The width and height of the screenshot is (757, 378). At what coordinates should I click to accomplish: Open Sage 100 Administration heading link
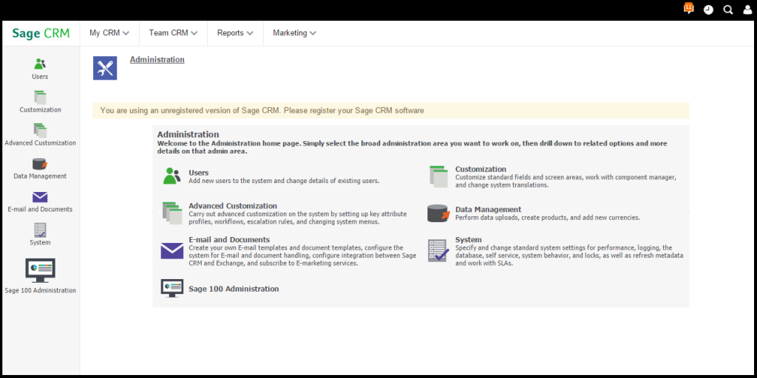[x=234, y=289]
